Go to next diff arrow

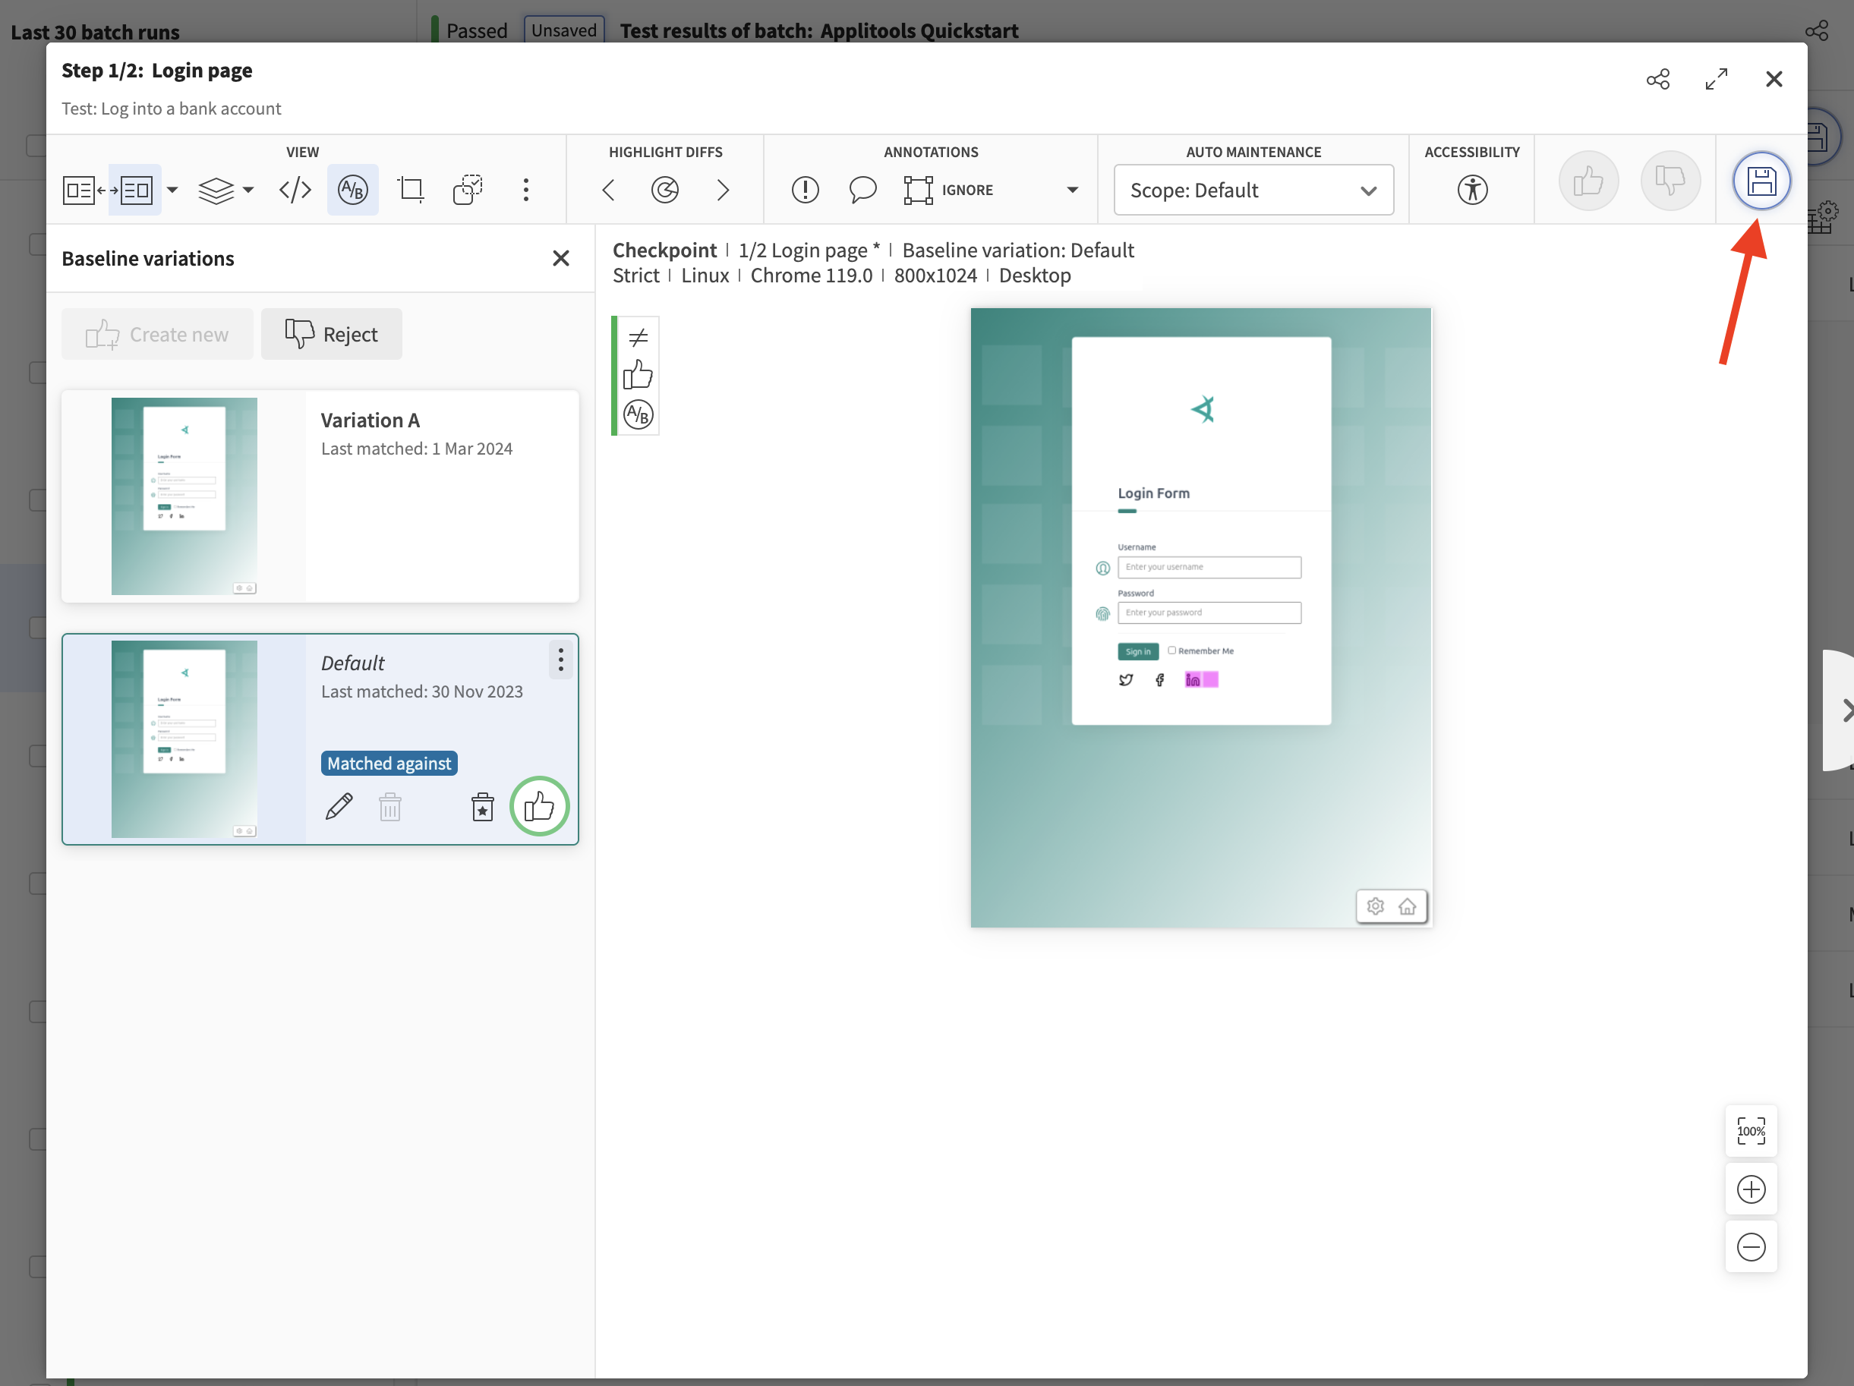(723, 191)
